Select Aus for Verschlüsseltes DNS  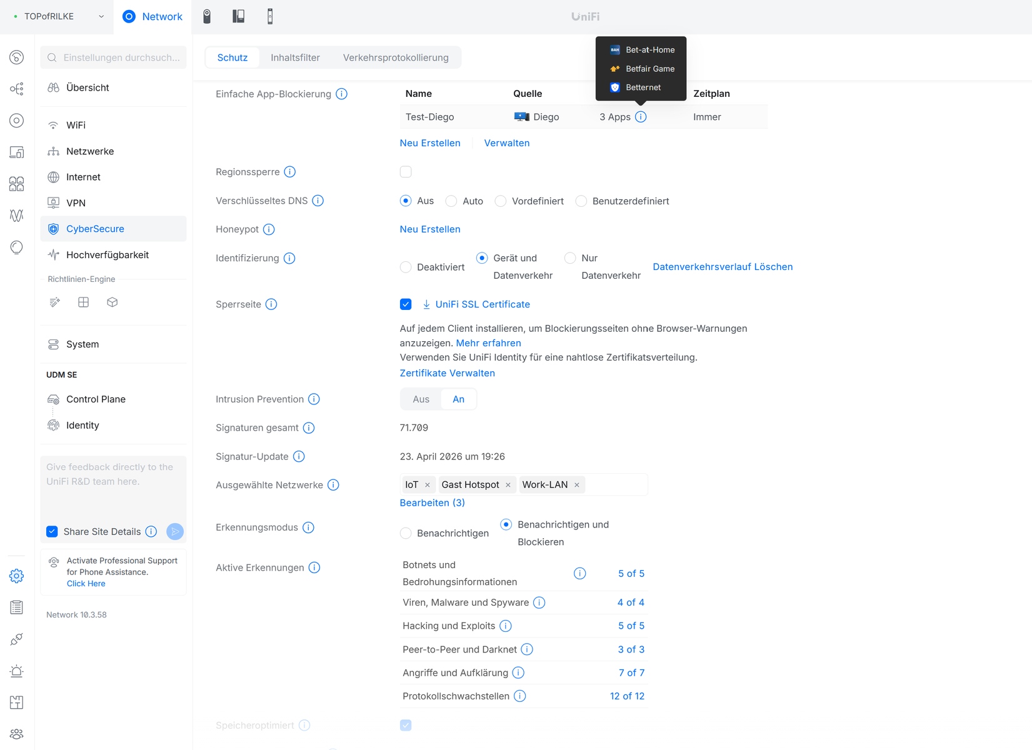(x=406, y=201)
